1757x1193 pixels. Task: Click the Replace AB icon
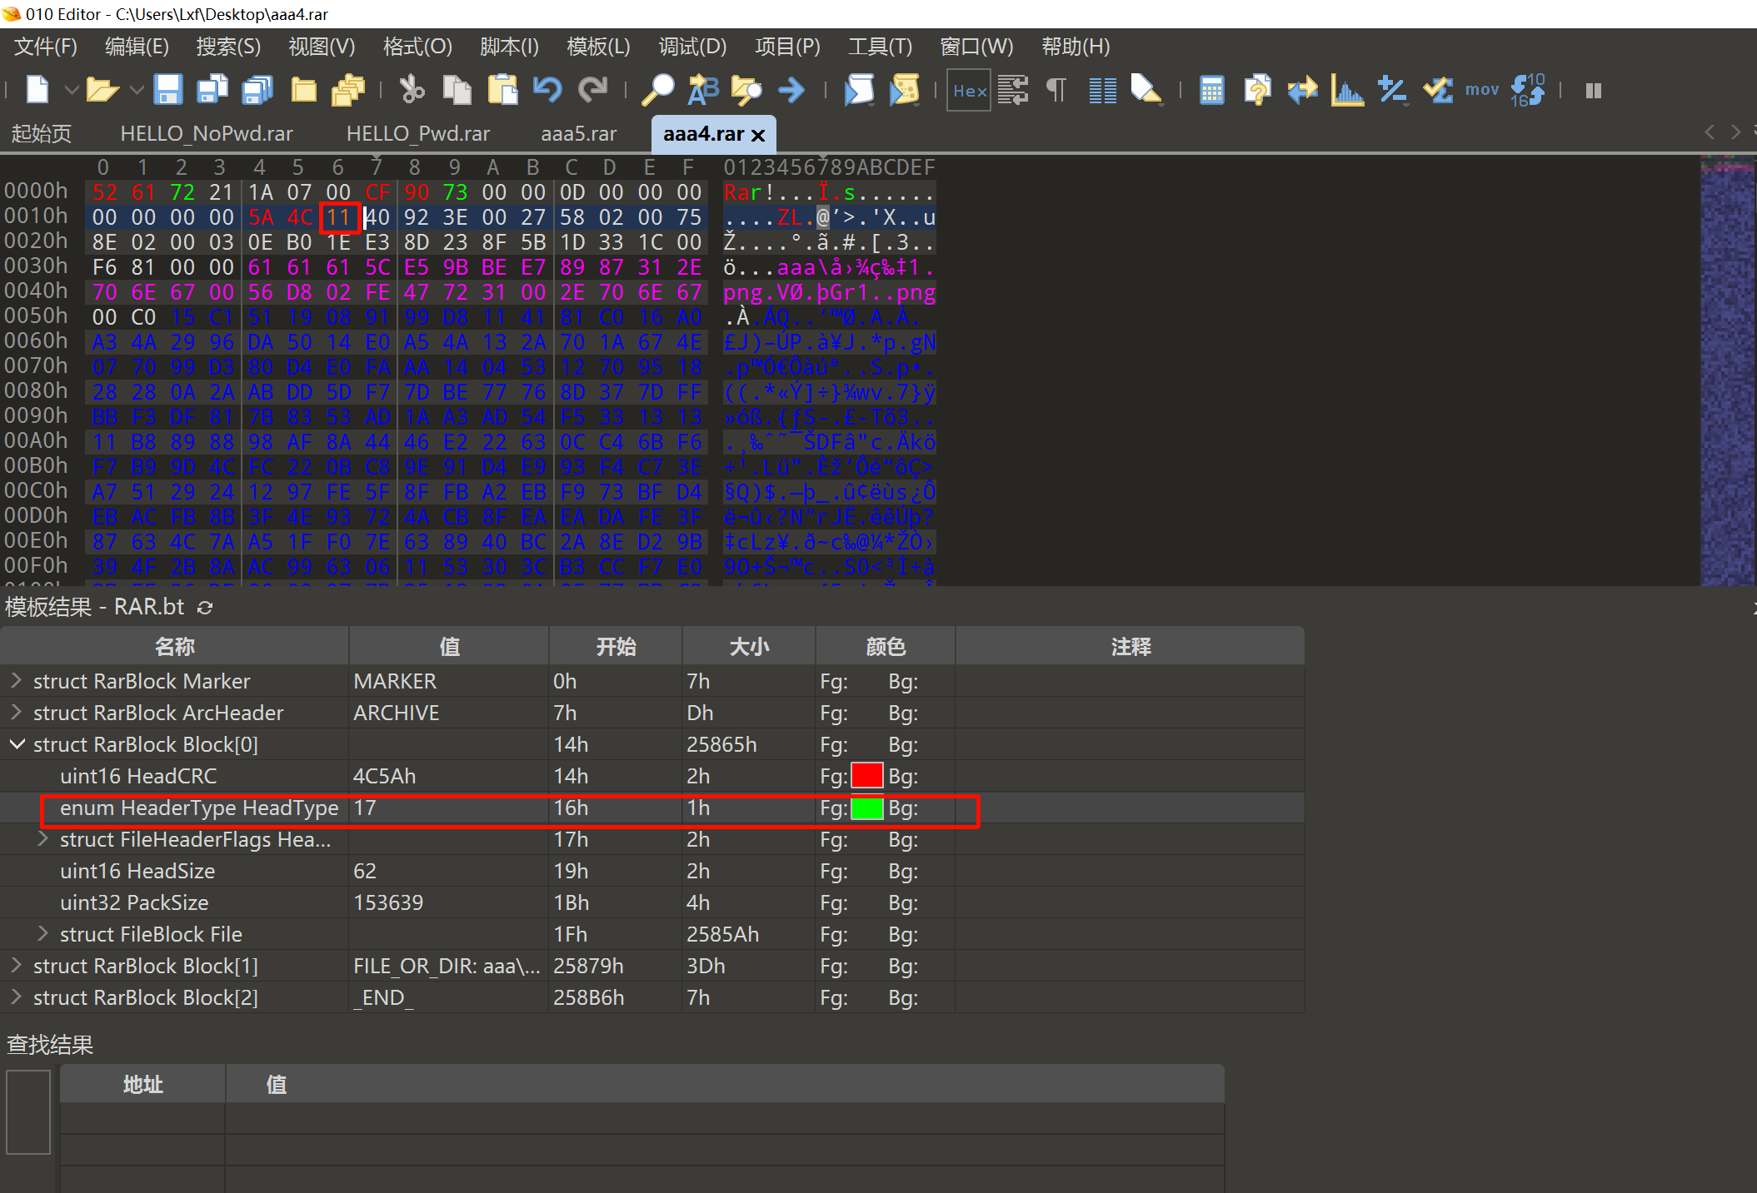click(x=702, y=90)
